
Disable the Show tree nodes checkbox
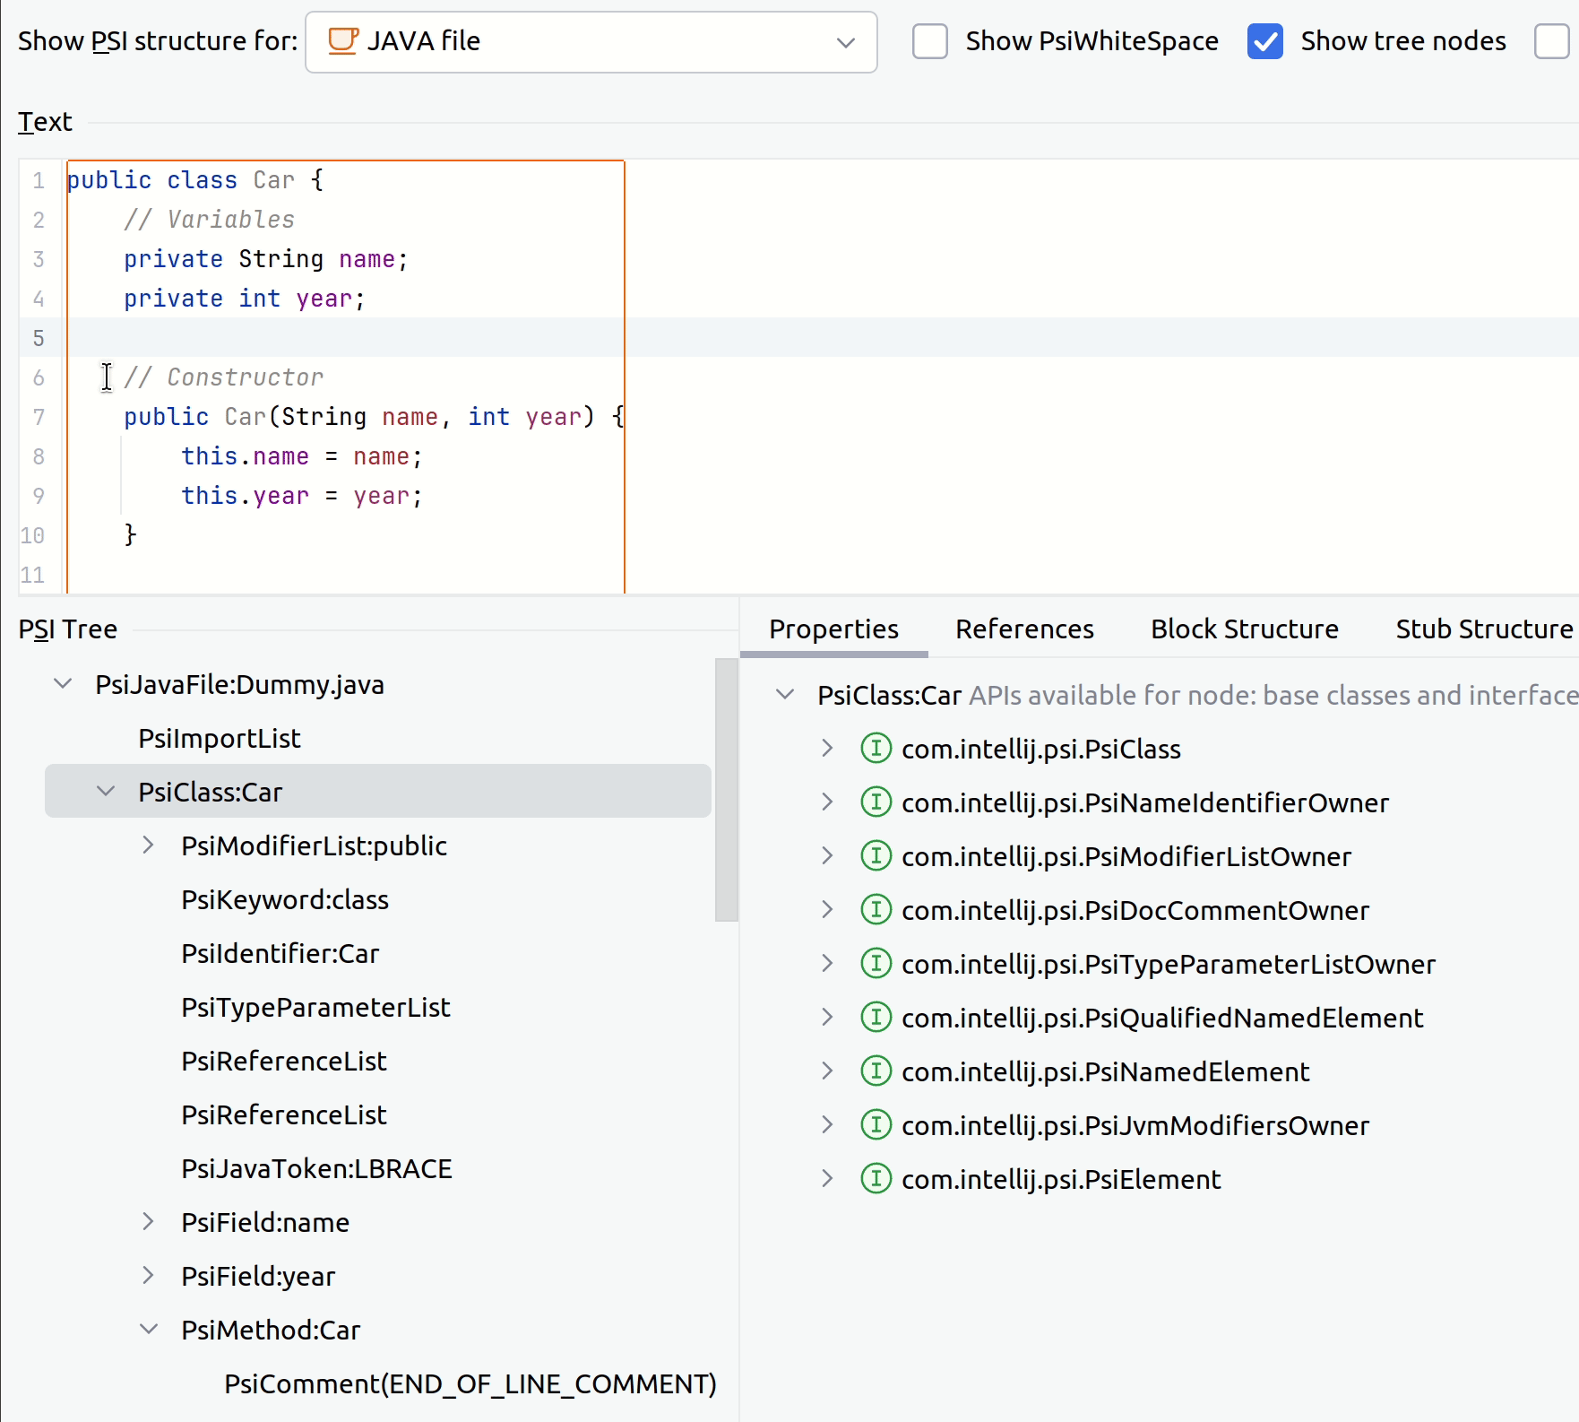pyautogui.click(x=1264, y=41)
